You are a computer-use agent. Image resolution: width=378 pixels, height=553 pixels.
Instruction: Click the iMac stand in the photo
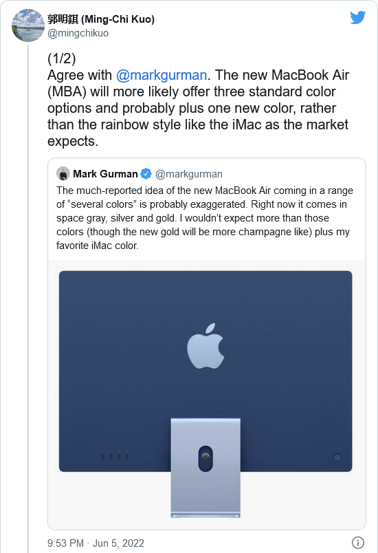pos(205,468)
